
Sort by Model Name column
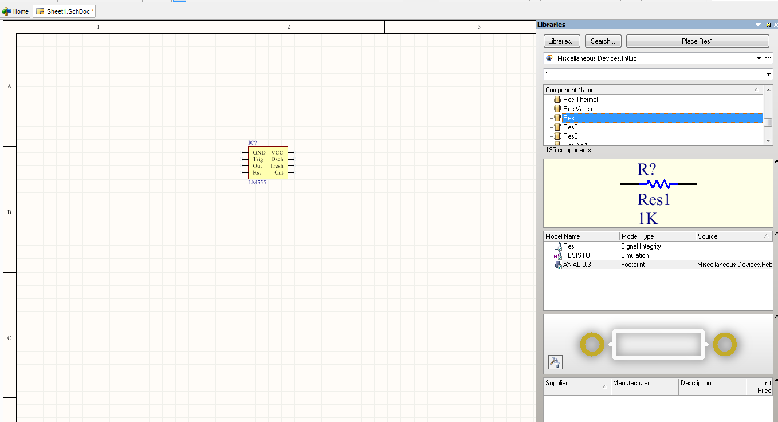(x=581, y=236)
